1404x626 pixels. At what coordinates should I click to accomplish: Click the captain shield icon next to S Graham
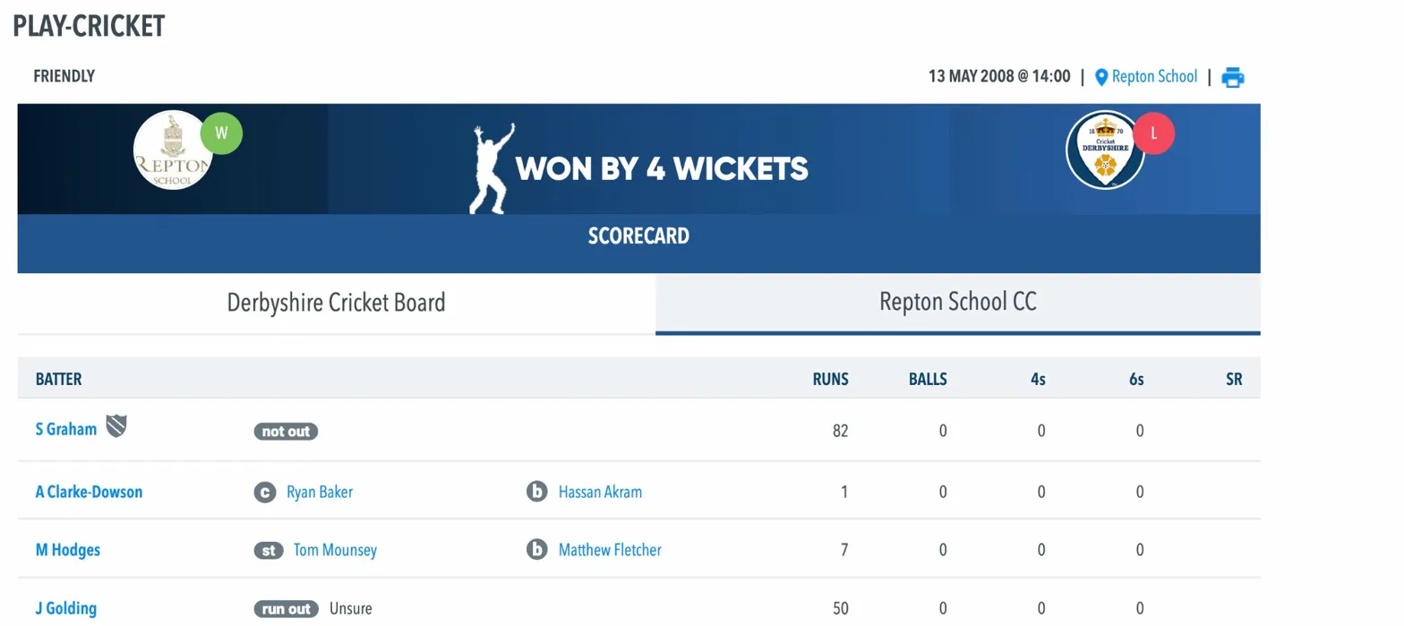(x=115, y=428)
